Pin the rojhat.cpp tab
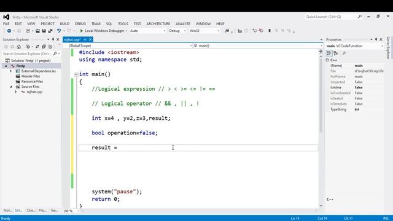The height and width of the screenshot is (221, 393). point(85,39)
